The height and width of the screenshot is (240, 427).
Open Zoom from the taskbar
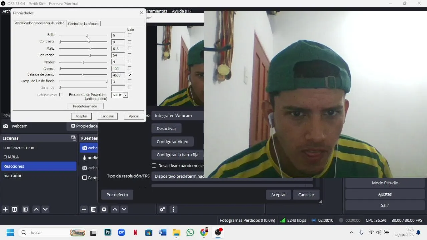(122, 232)
